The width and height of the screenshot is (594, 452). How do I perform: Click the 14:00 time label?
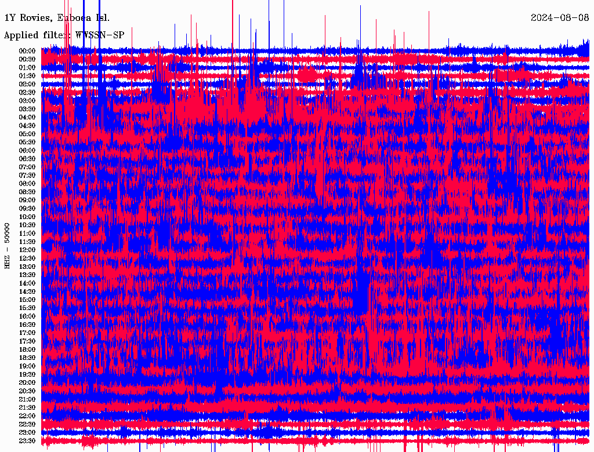27,283
